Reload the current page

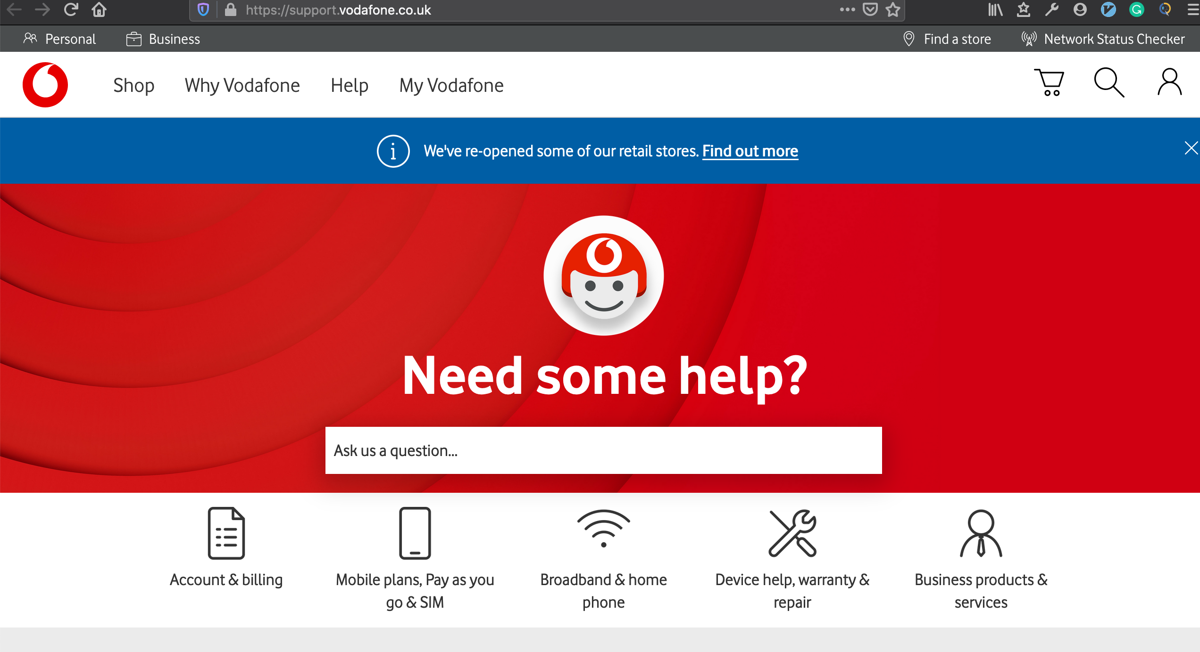[x=71, y=9]
